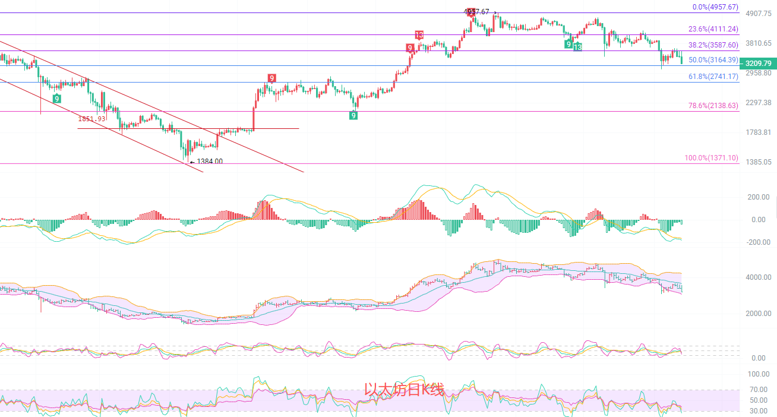Click the 100.0%(1371.10) Fibonacci label
The width and height of the screenshot is (777, 417).
pos(711,158)
